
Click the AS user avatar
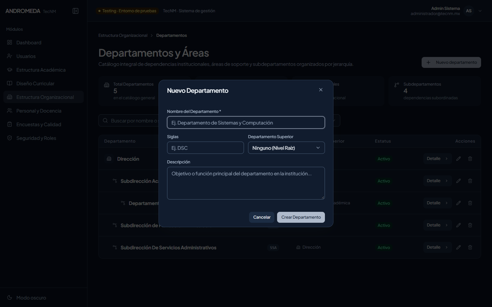469,11
